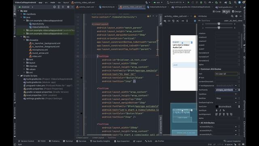Open the Android project view dropdown
Image resolution: width=259 pixels, height=146 pixels.
pos(26,7)
